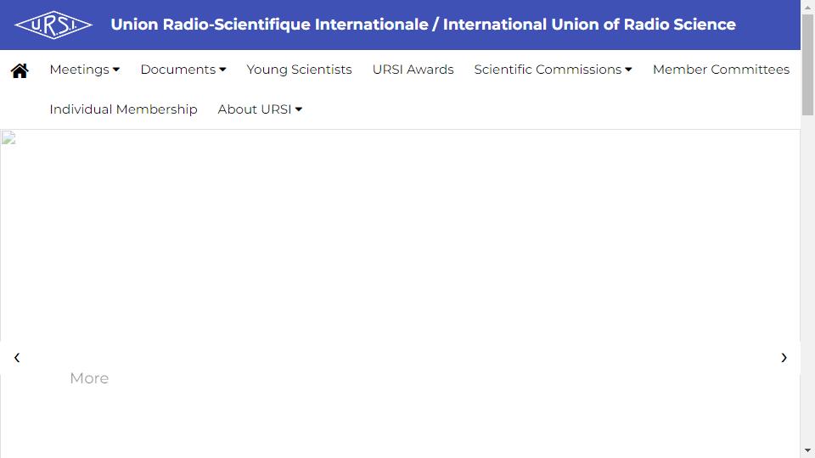815x458 pixels.
Task: Open the Young Scientists page
Action: point(299,70)
